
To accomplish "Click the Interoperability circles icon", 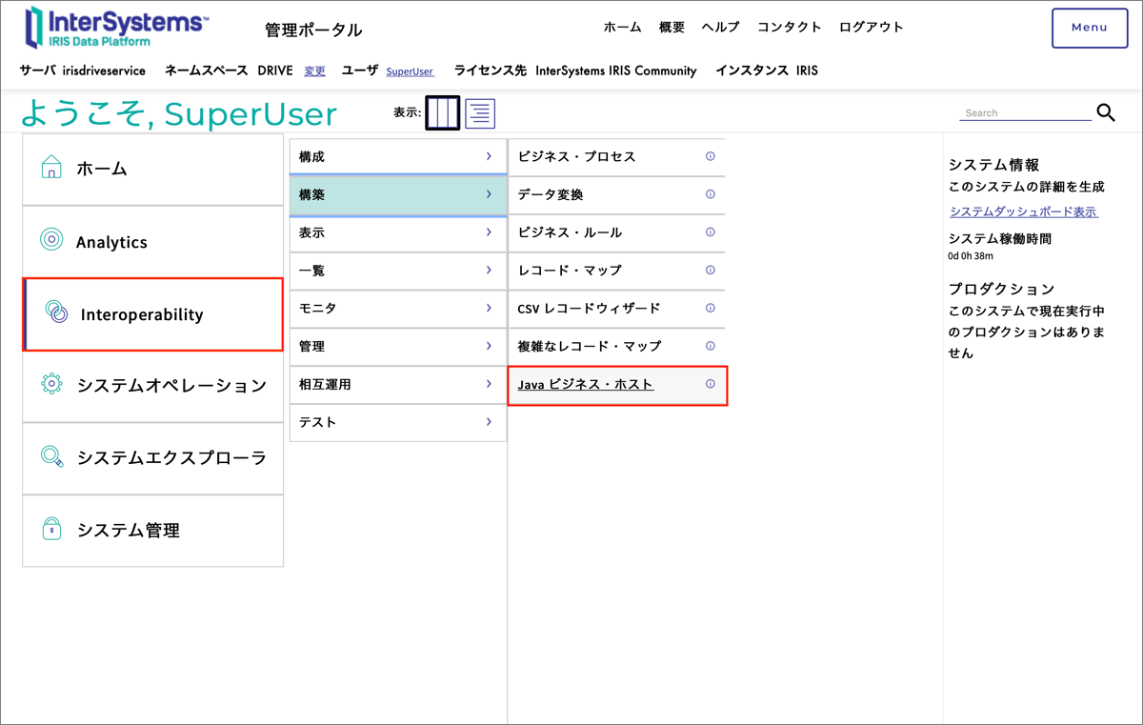I will click(x=56, y=312).
